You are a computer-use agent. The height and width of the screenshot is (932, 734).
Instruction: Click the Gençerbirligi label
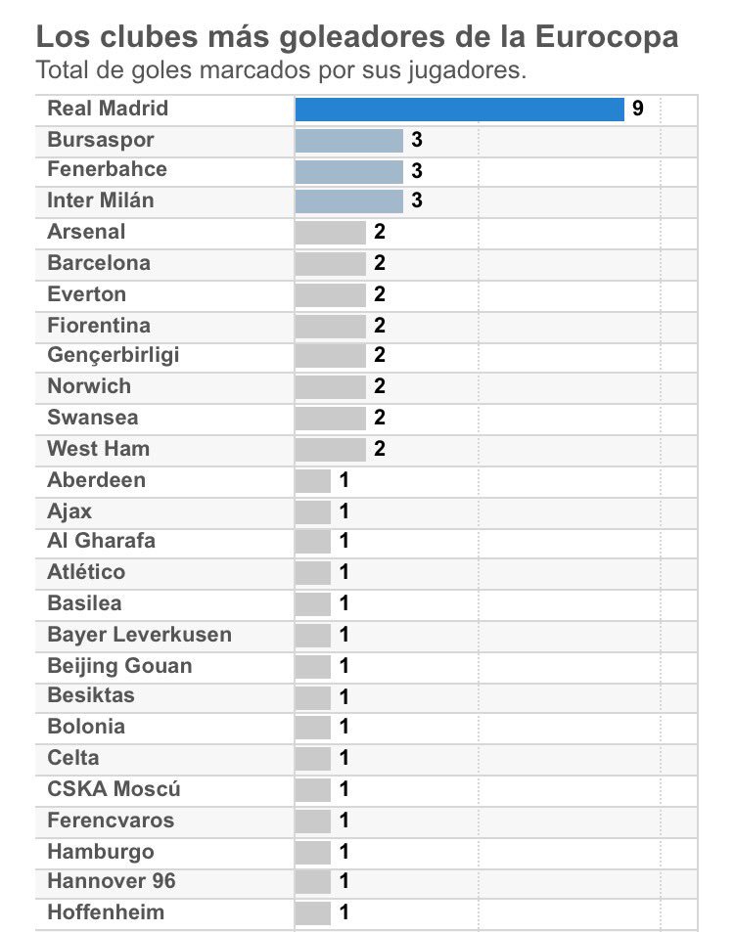(113, 355)
